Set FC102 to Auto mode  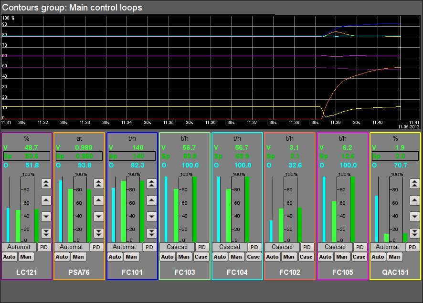[273, 257]
